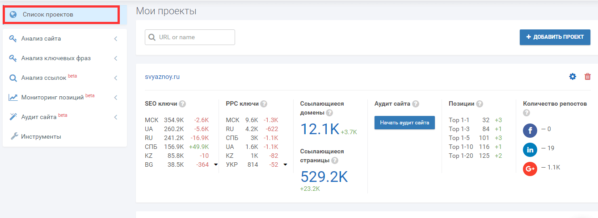Viewport: 598px width, 218px height.
Task: Open Инструменты menu item
Action: click(65, 136)
